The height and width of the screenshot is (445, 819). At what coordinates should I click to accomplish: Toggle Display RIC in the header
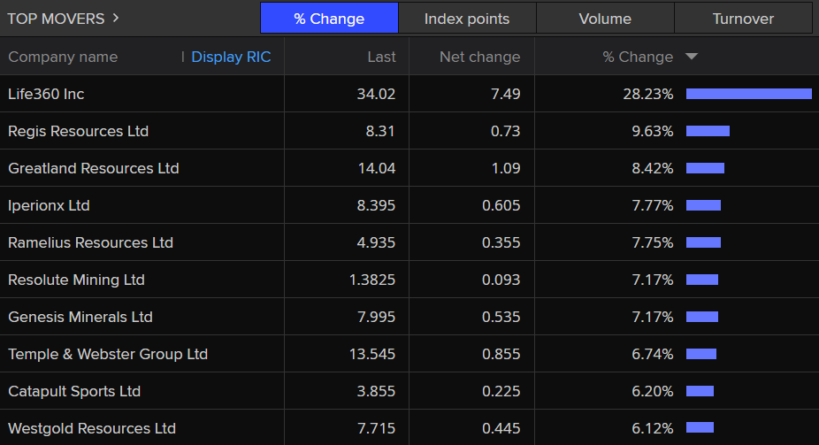pyautogui.click(x=231, y=57)
